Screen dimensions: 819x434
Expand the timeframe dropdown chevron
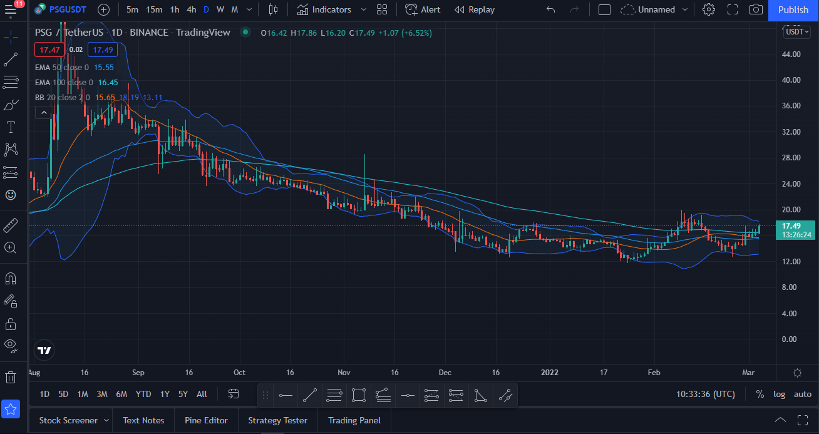(x=248, y=9)
